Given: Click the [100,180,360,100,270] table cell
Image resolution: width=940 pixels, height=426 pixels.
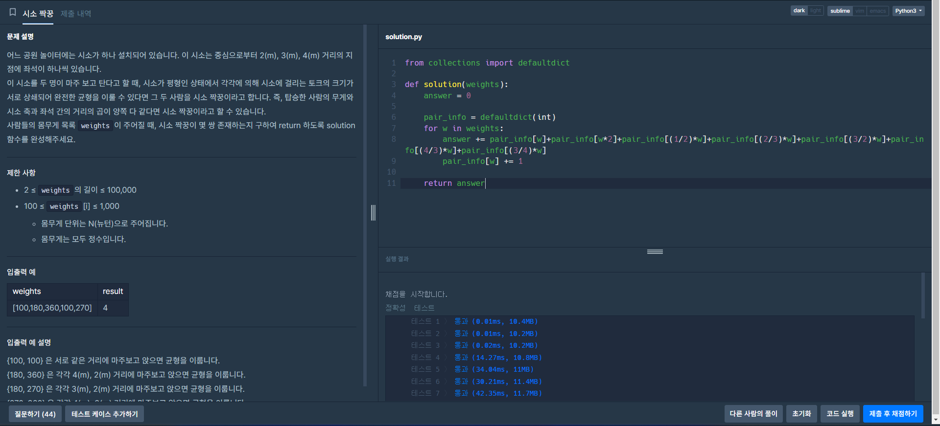Looking at the screenshot, I should click(x=52, y=308).
